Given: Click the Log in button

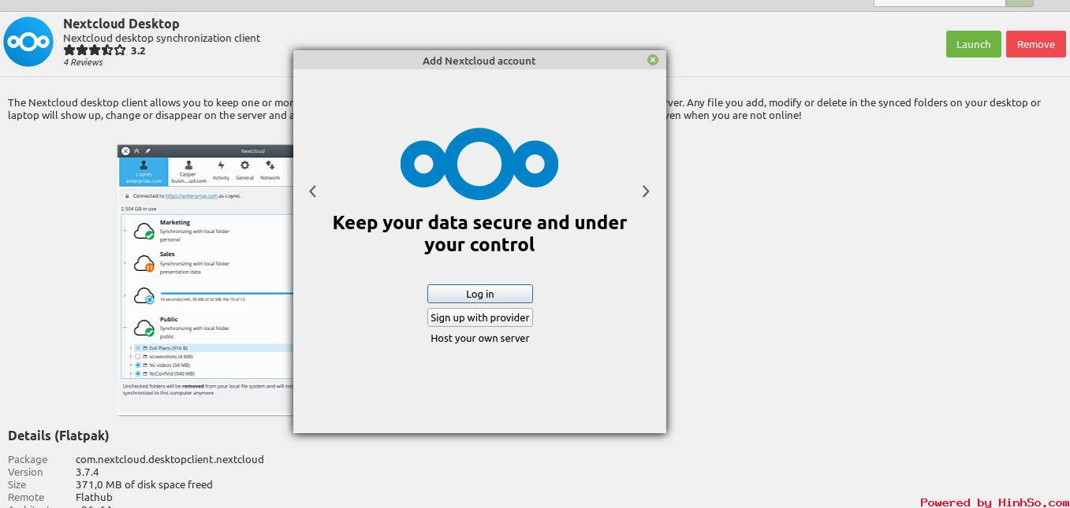Looking at the screenshot, I should point(479,294).
